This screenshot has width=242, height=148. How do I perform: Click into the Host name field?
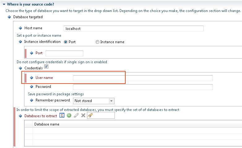(x=133, y=28)
